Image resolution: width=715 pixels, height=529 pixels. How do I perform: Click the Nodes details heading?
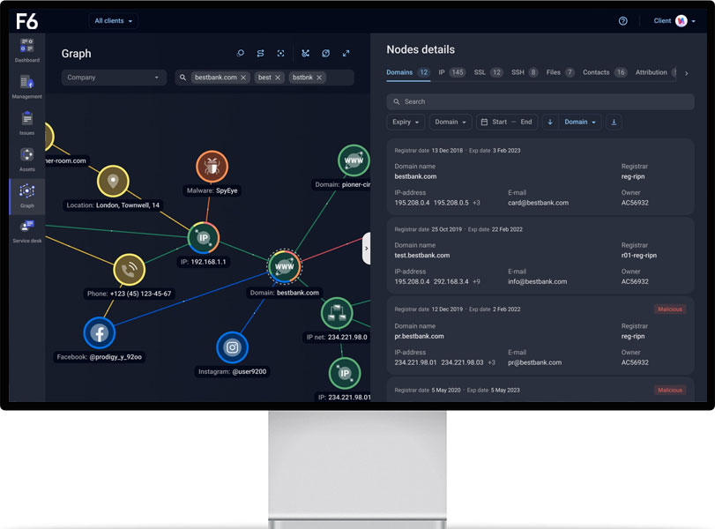(421, 49)
